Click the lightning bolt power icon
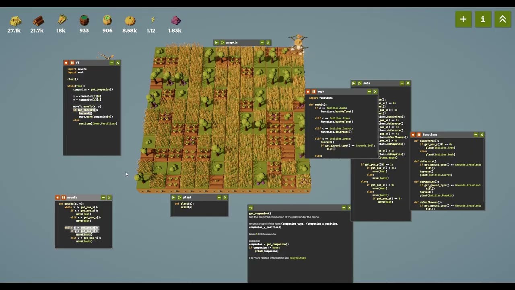The height and width of the screenshot is (290, 515). pyautogui.click(x=153, y=20)
